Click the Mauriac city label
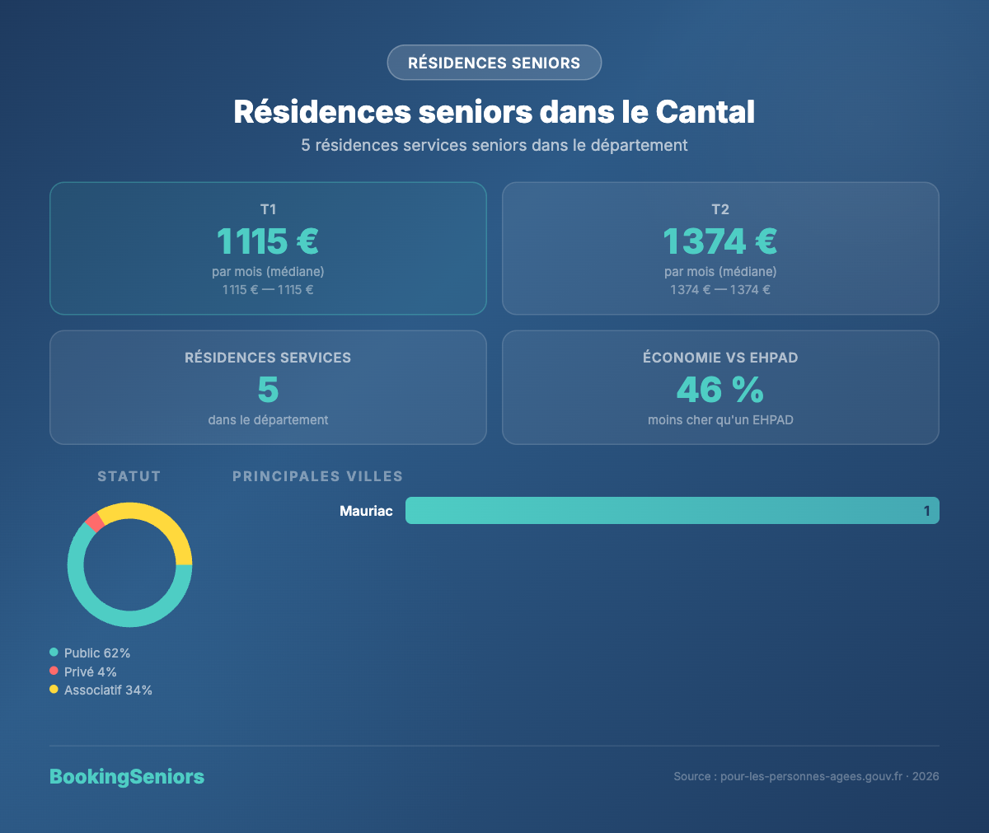Viewport: 989px width, 833px height. pos(366,510)
